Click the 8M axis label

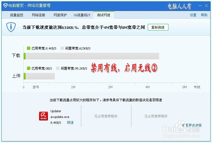(x=184, y=87)
